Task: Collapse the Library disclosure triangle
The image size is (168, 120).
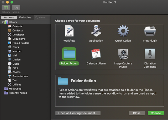Action: point(3,22)
